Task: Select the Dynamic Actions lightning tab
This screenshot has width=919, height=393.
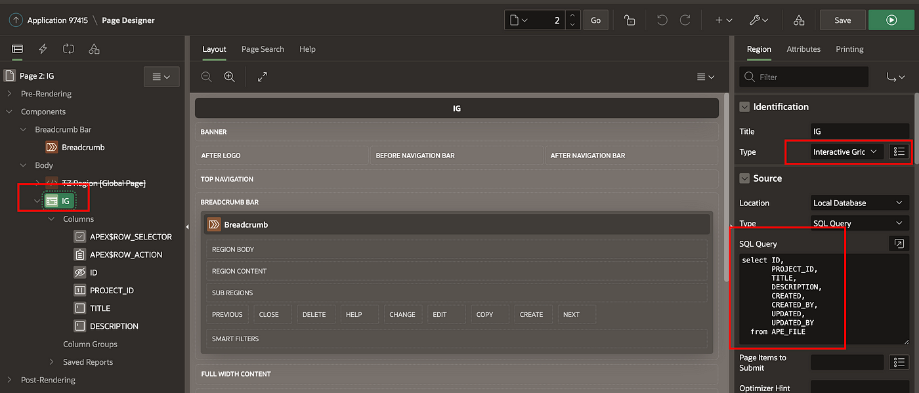Action: point(43,49)
